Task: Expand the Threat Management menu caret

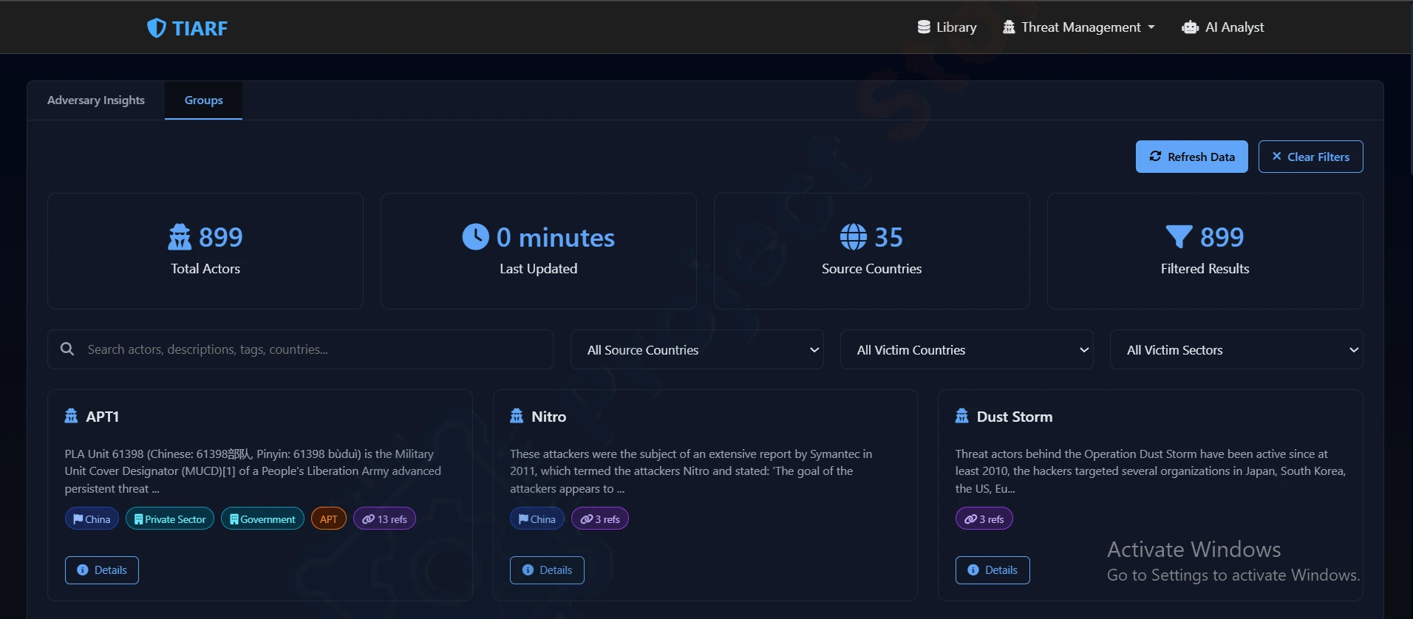Action: (x=1151, y=27)
